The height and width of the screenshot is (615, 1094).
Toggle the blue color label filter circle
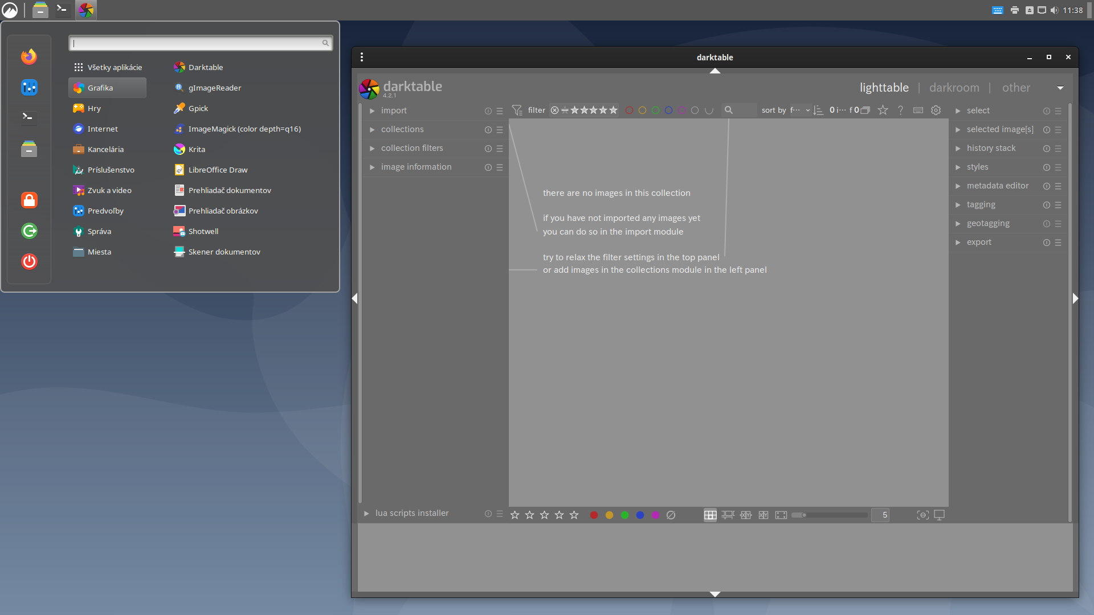[669, 110]
